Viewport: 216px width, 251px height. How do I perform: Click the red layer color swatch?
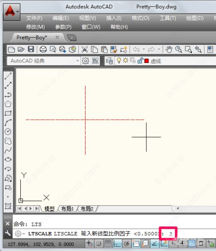[146, 61]
